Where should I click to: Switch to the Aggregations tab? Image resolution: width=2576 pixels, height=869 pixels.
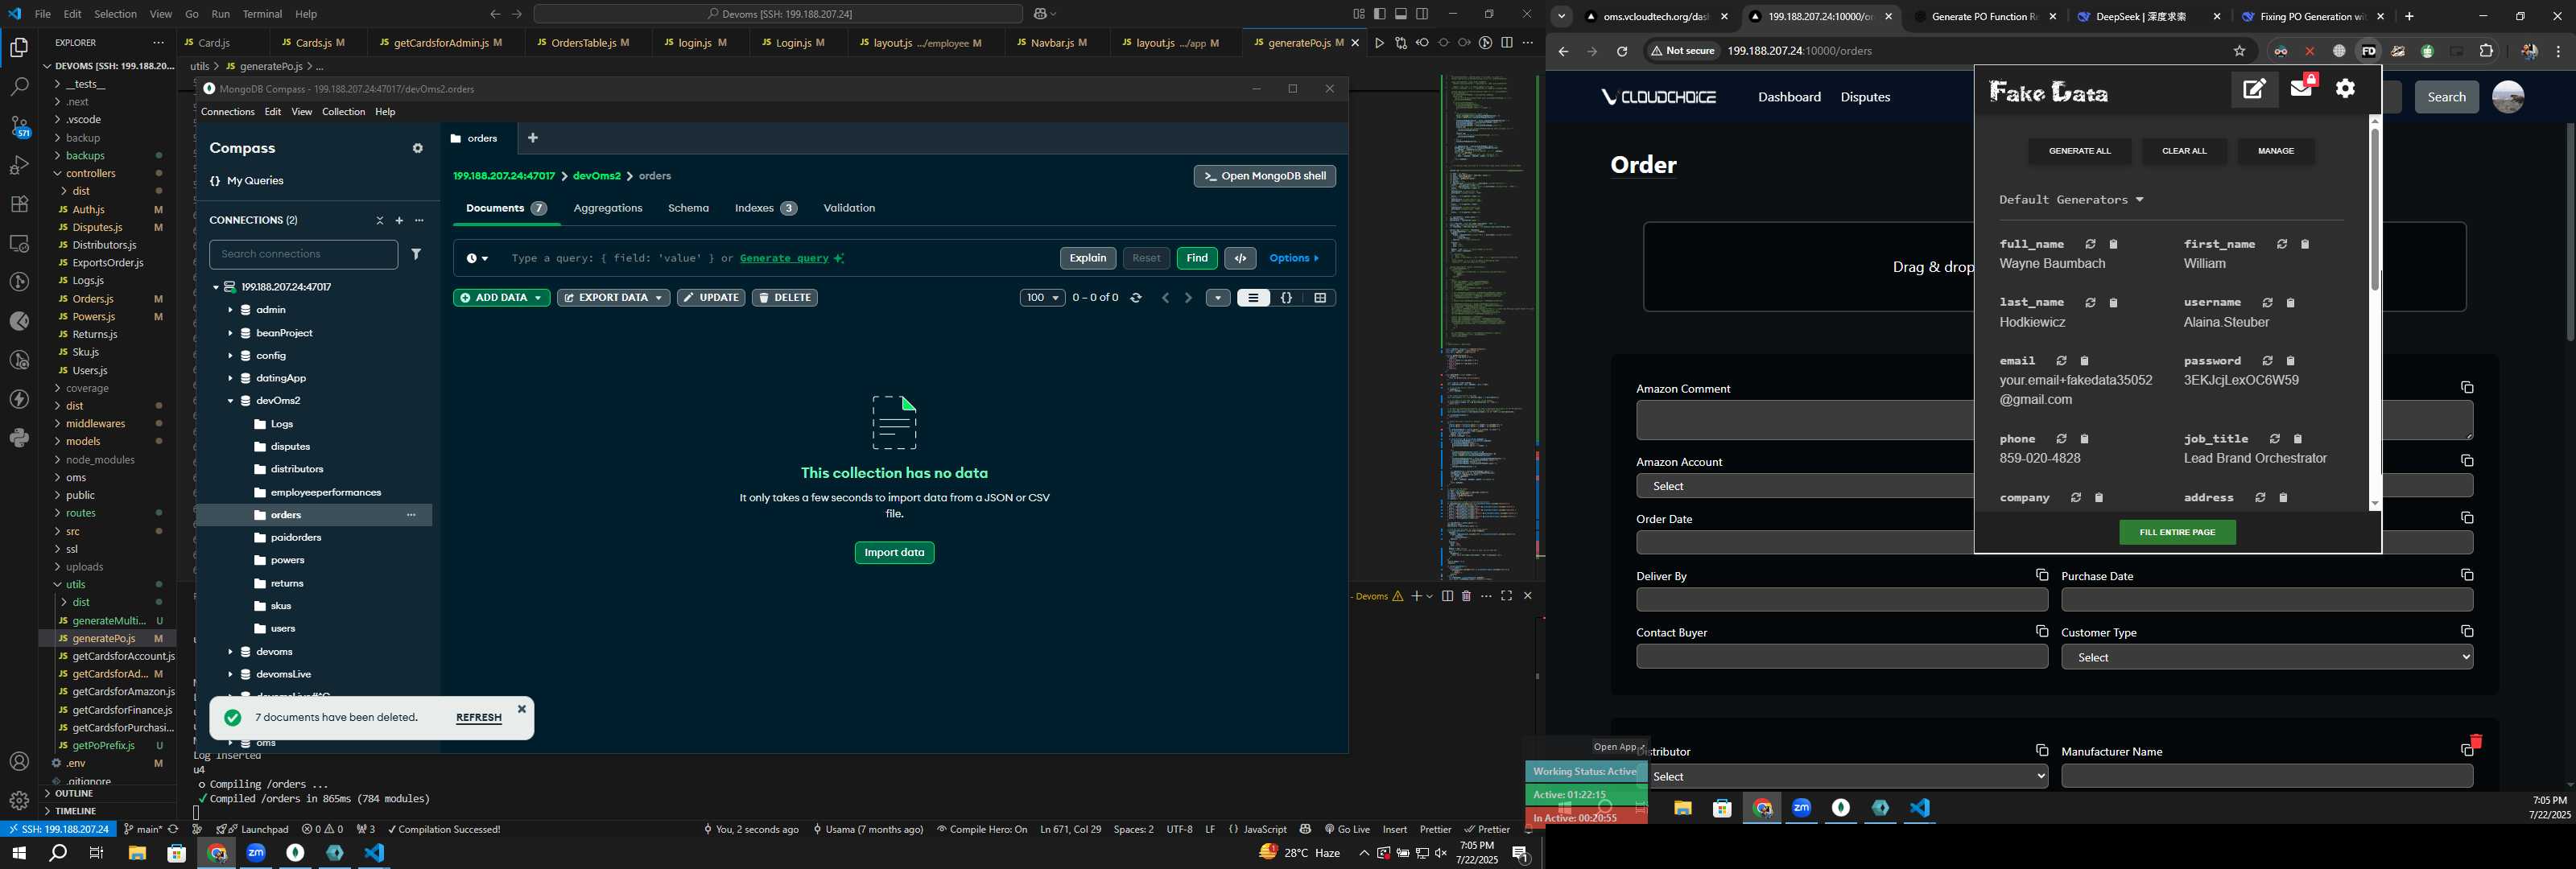607,208
